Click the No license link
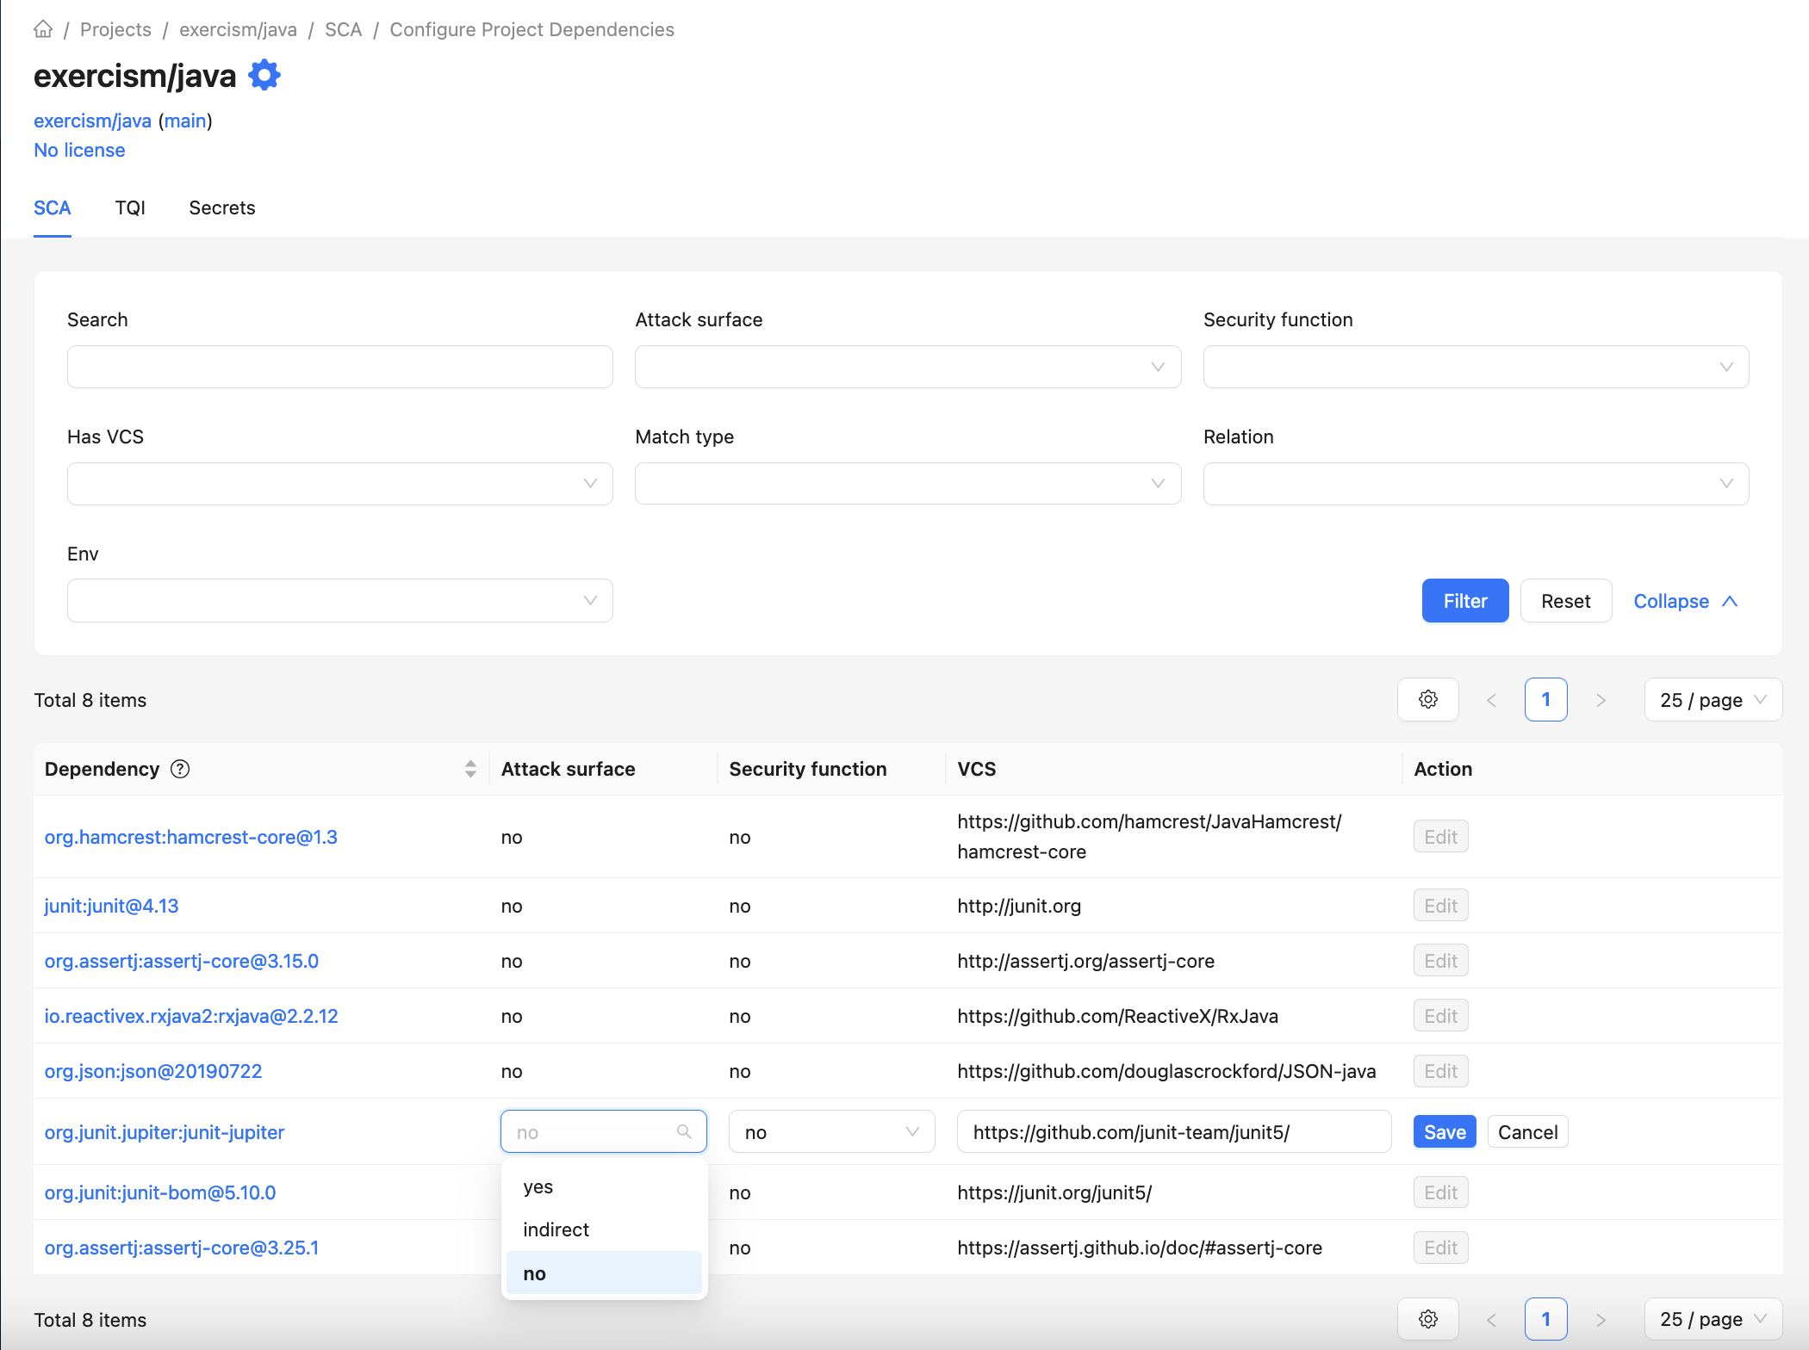 point(79,150)
